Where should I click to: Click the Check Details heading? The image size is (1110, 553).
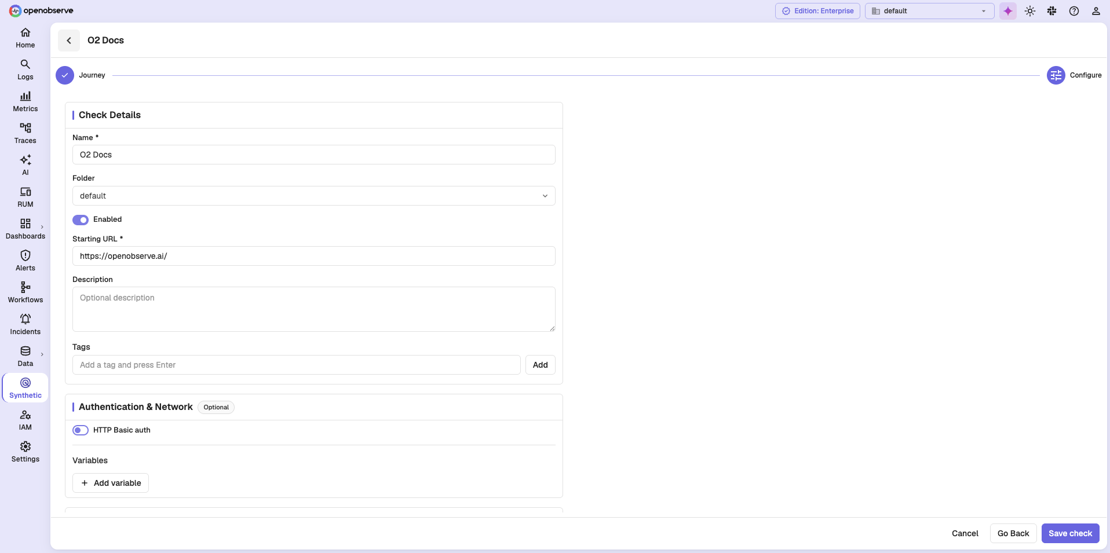click(109, 115)
